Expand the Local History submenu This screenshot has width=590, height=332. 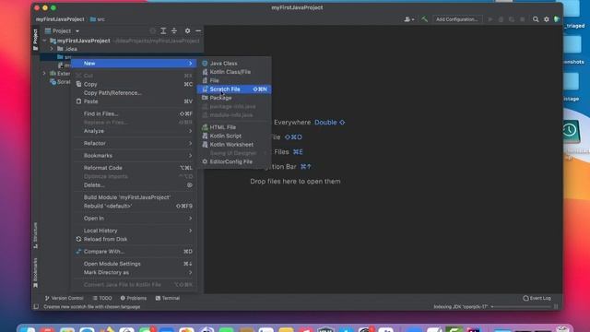coord(134,231)
